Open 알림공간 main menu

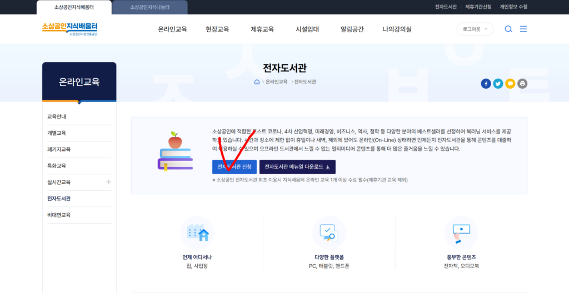click(352, 29)
